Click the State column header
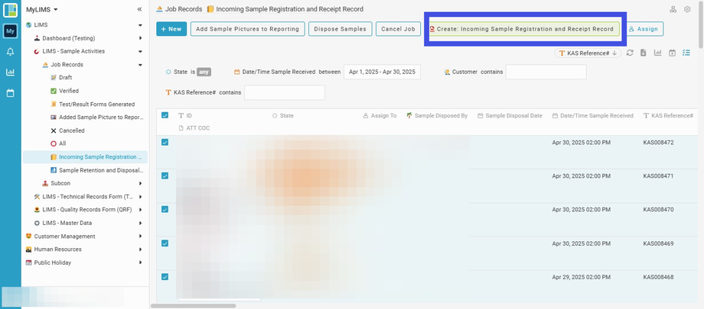This screenshot has width=704, height=309. coord(283,115)
